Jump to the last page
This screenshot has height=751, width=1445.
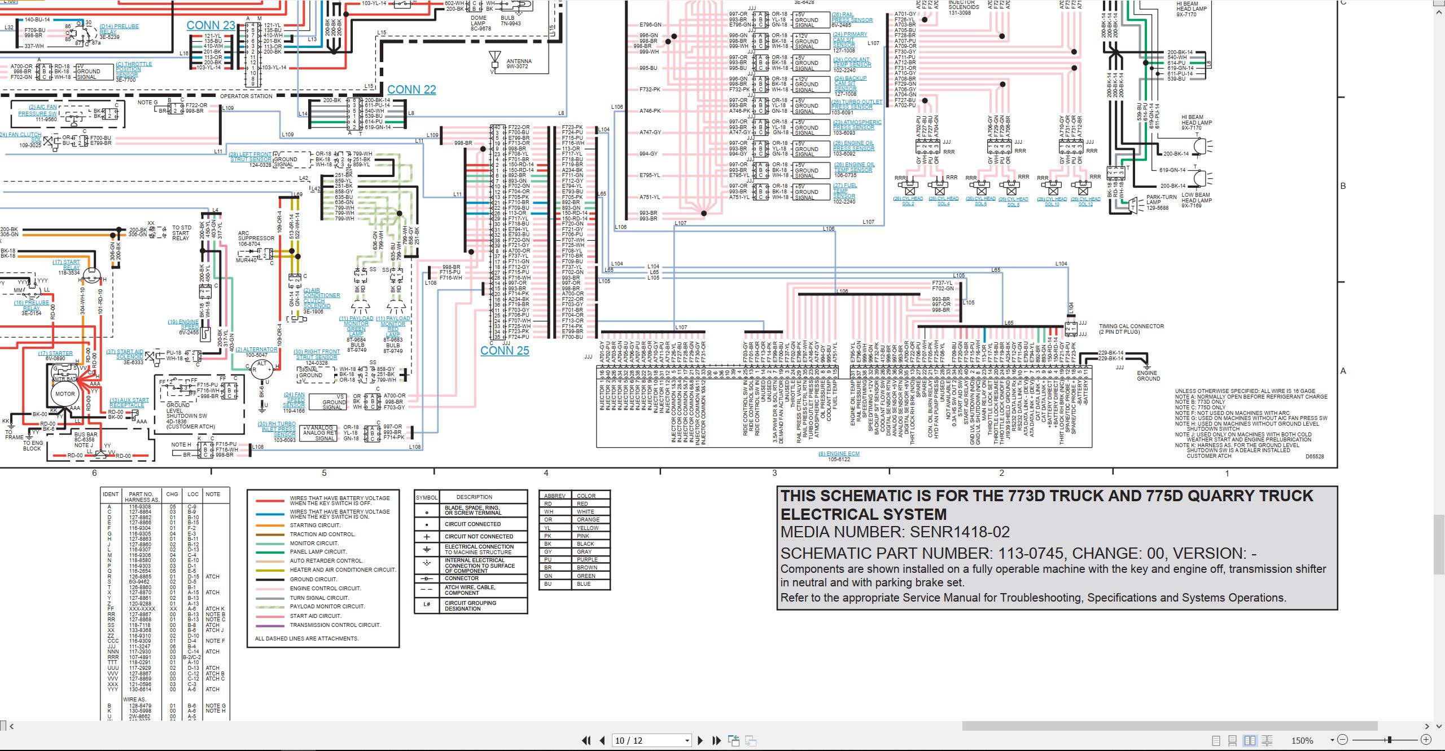click(x=717, y=740)
